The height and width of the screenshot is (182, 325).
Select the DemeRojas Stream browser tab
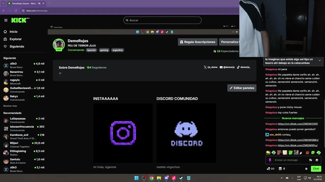tap(24, 4)
